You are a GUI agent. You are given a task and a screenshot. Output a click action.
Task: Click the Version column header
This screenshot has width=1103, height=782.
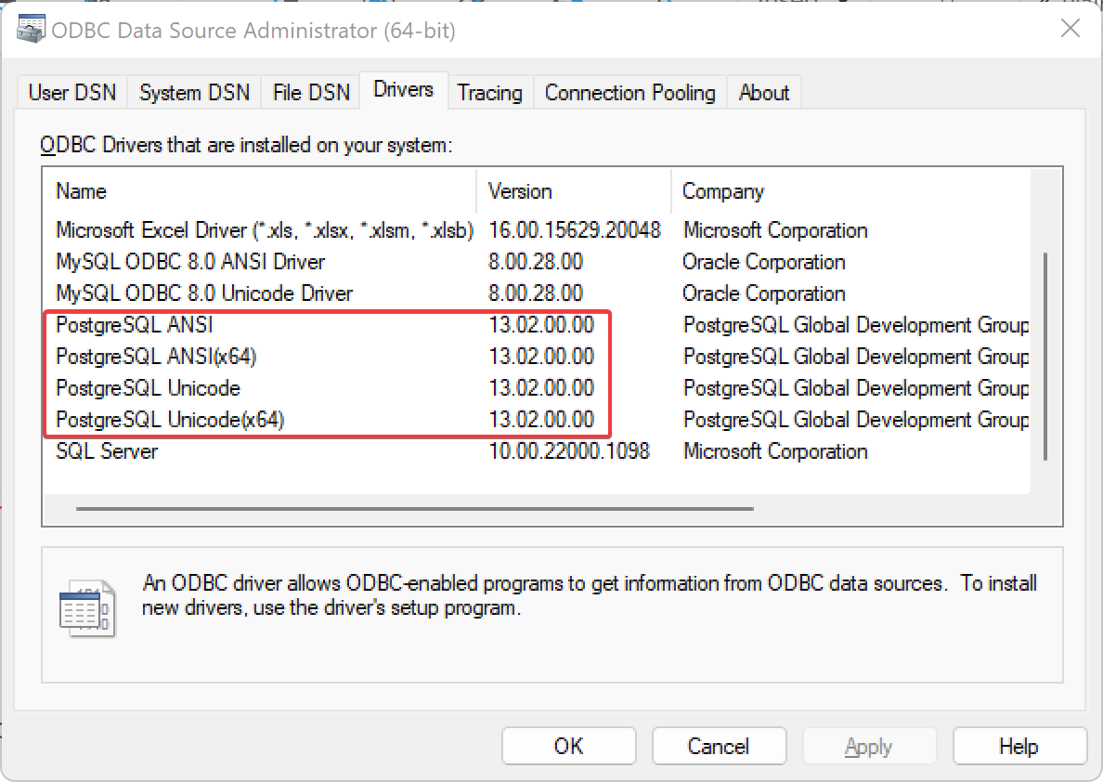coord(574,191)
